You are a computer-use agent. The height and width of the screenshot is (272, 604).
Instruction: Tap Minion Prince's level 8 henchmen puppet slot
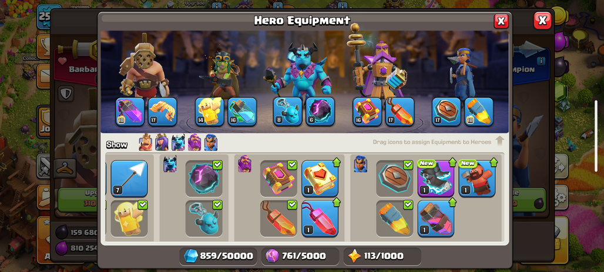pos(288,112)
